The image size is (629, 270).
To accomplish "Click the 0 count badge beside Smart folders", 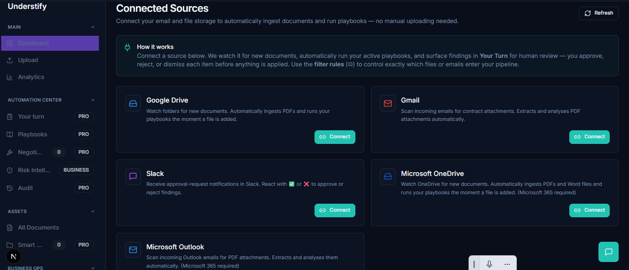I will pos(59,245).
